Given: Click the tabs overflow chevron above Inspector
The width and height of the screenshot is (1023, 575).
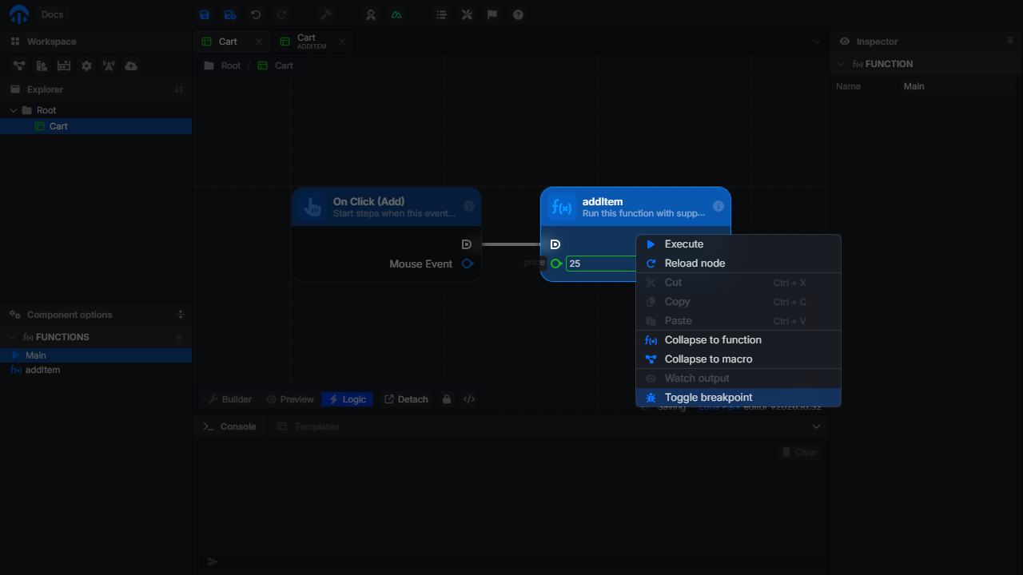Looking at the screenshot, I should click(816, 42).
